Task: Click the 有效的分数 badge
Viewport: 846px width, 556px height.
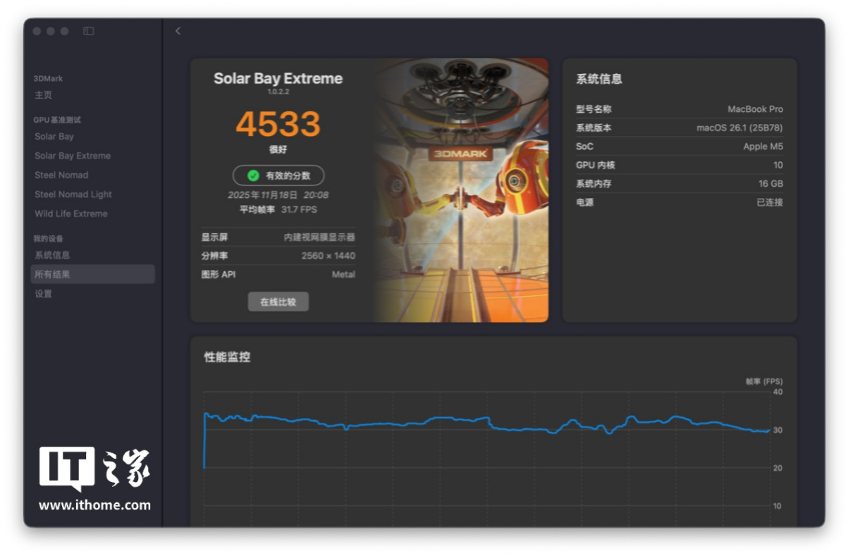Action: pyautogui.click(x=278, y=175)
